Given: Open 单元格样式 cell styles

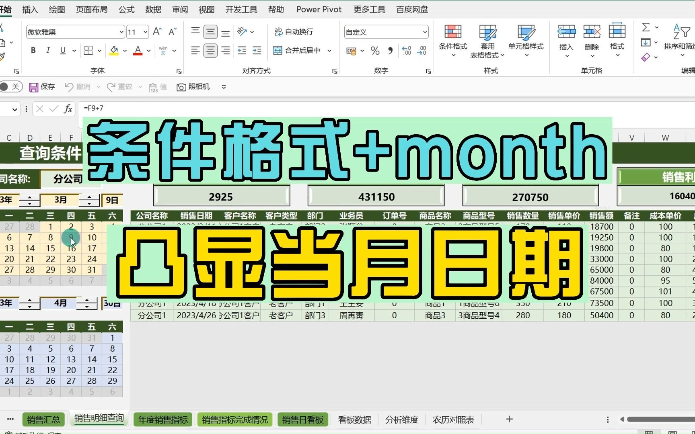Looking at the screenshot, I should [x=526, y=41].
